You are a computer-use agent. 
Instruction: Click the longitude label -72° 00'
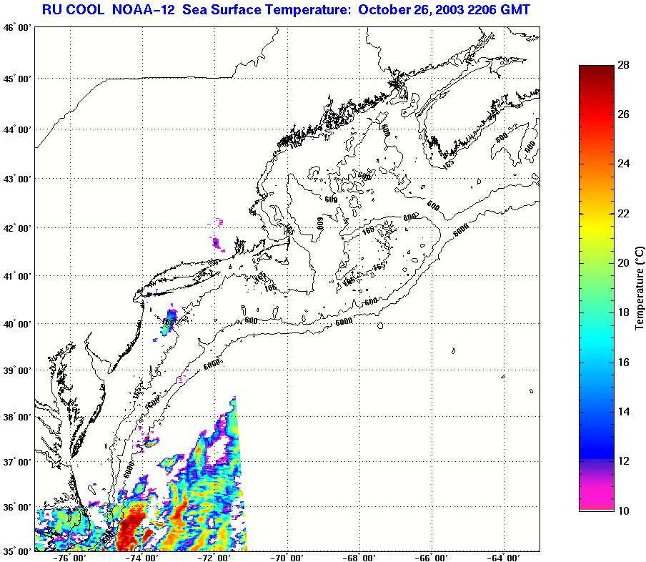(x=214, y=558)
